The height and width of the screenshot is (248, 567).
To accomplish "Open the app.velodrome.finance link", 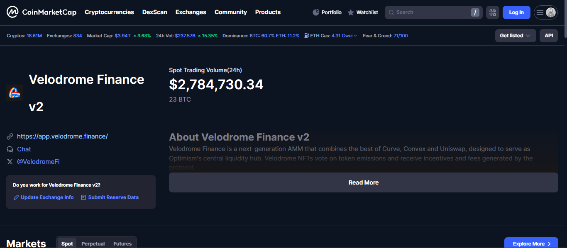I will pos(62,136).
